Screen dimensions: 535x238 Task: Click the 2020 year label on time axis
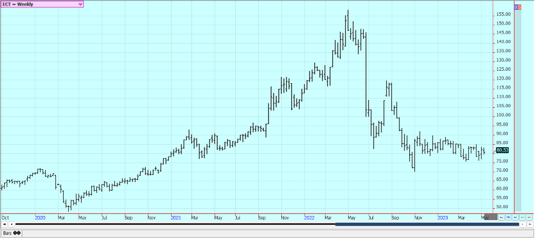pos(40,217)
